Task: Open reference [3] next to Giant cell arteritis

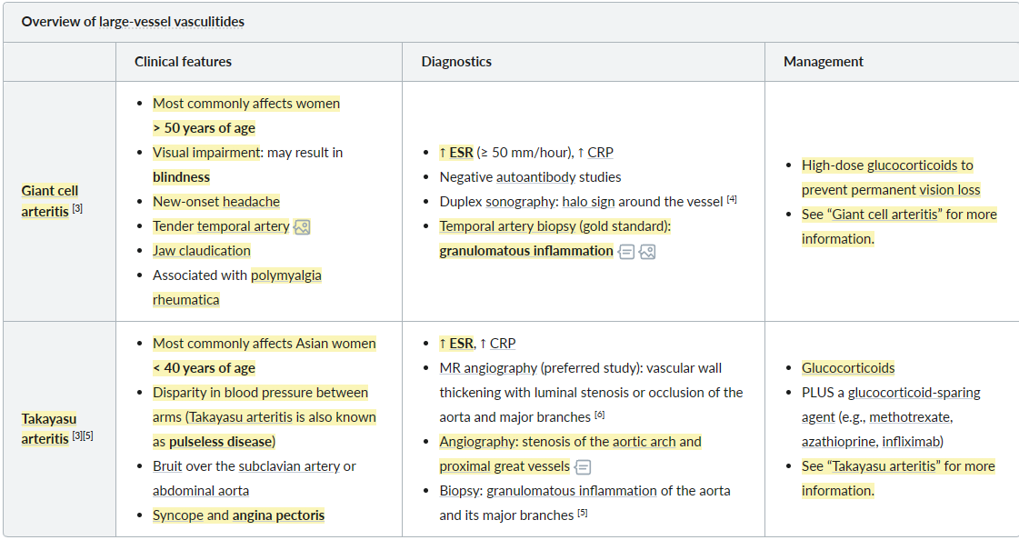Action: point(77,208)
